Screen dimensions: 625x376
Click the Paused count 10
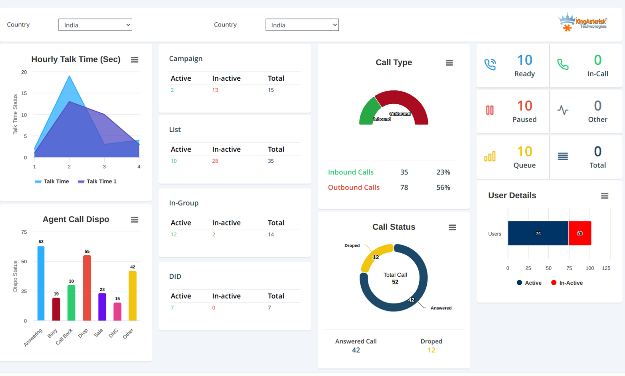click(525, 106)
